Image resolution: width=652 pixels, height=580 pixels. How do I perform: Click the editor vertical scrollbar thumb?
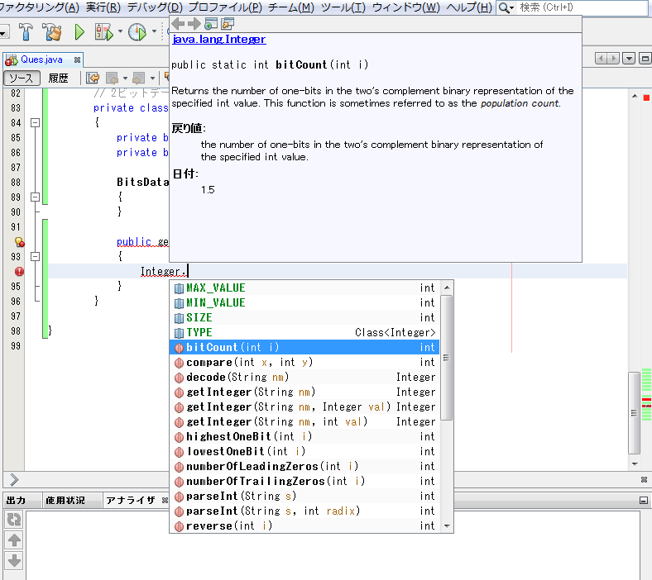(x=634, y=412)
